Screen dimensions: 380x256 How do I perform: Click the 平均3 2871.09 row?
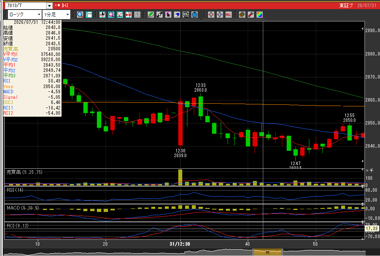(32, 75)
